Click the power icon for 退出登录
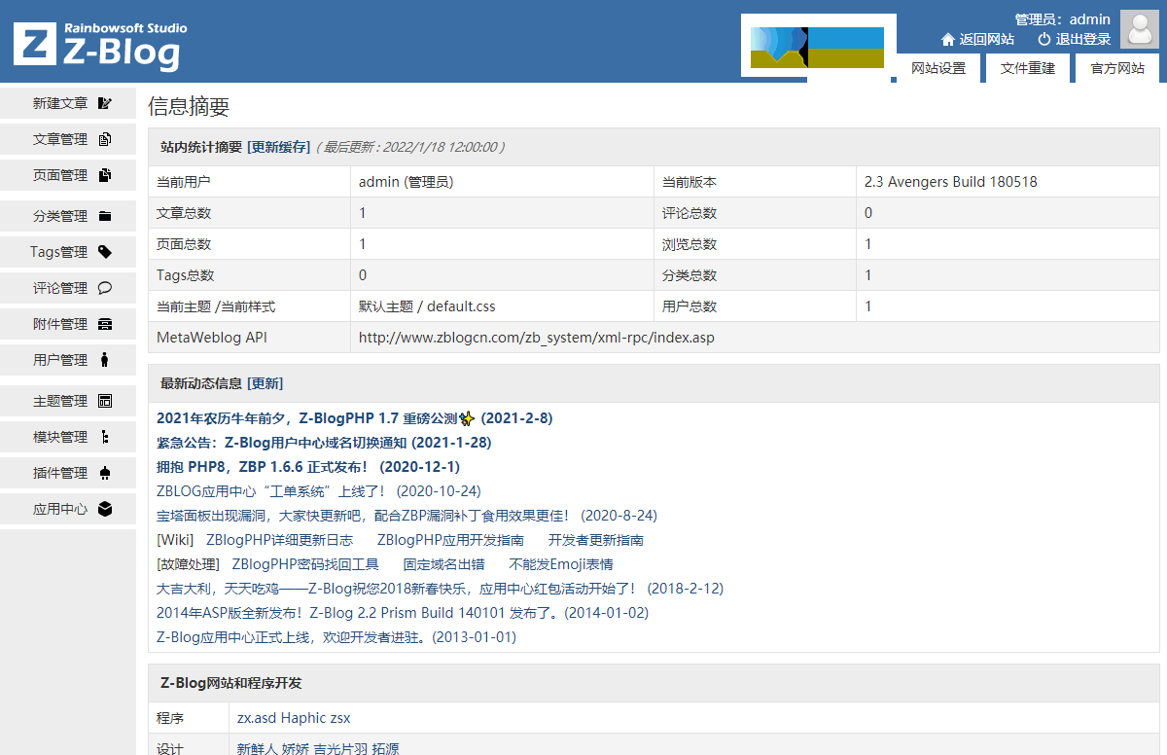The width and height of the screenshot is (1167, 755). click(1044, 40)
